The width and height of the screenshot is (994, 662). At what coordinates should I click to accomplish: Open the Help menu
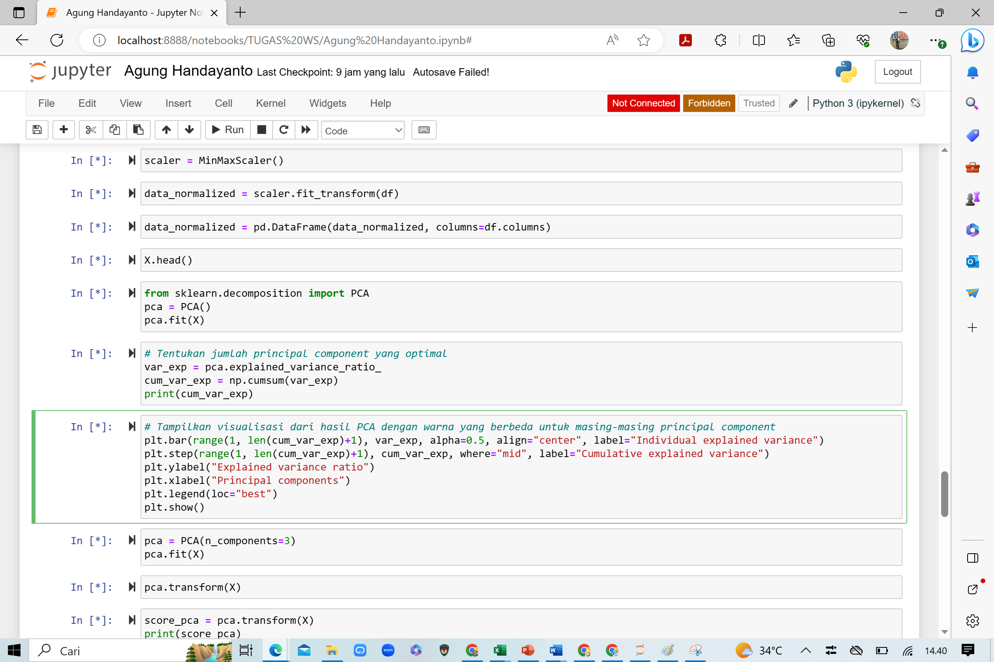(380, 103)
